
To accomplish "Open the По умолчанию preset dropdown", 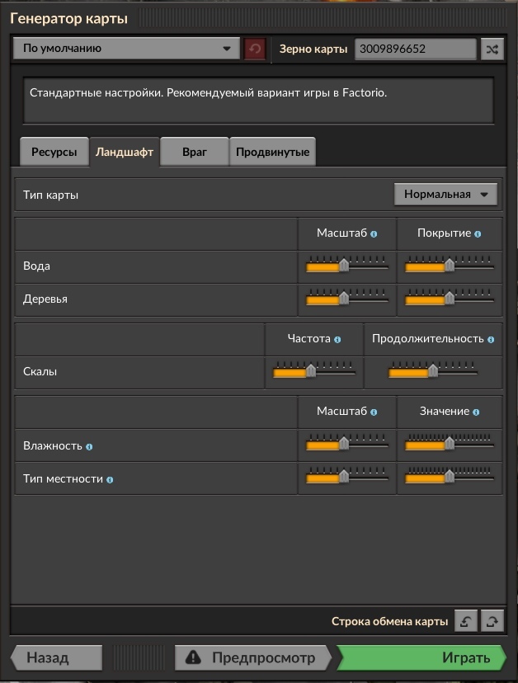I will tap(126, 49).
